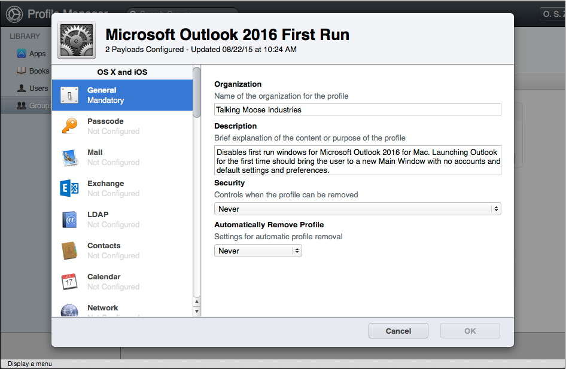Open the Passcode payload settings

[x=123, y=126]
